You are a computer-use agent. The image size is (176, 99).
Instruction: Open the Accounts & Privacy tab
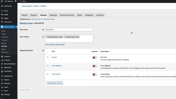click(67, 15)
